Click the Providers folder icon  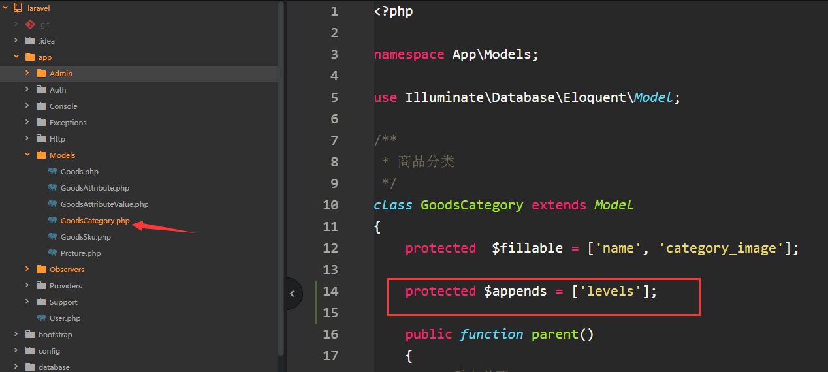[x=41, y=286]
